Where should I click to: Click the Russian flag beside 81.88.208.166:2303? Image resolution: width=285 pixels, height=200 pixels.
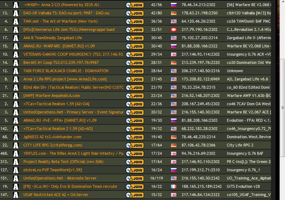click(174, 120)
